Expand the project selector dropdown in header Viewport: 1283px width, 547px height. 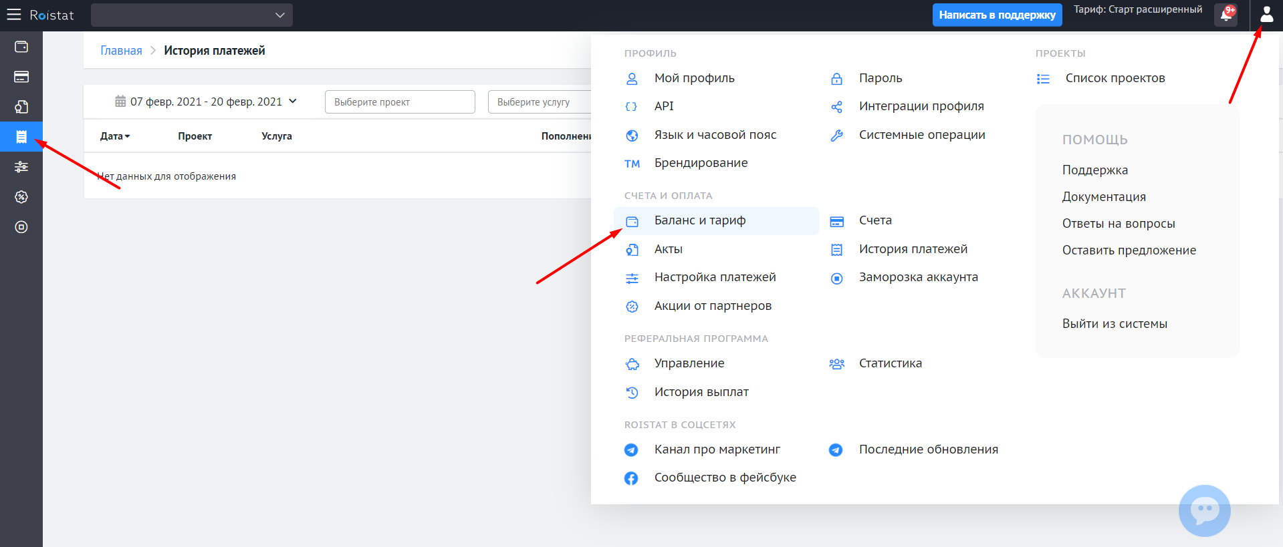click(192, 15)
